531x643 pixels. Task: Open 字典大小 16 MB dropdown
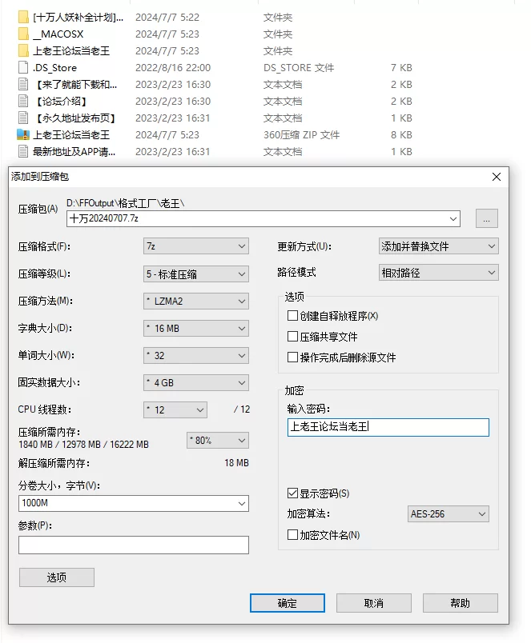(196, 329)
